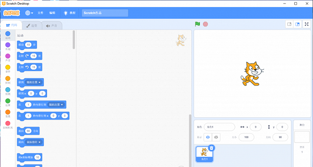Click the 舞台 stage panel header

click(x=302, y=125)
